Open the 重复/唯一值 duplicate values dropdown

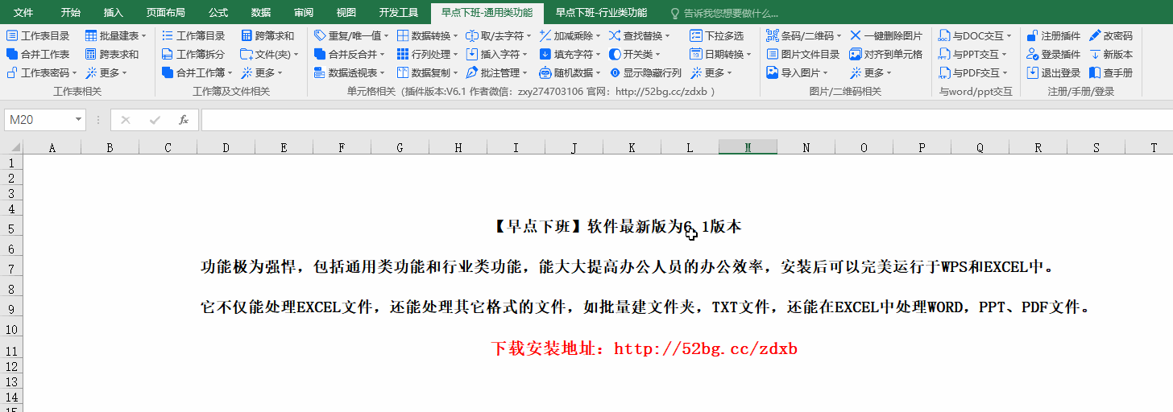point(386,35)
